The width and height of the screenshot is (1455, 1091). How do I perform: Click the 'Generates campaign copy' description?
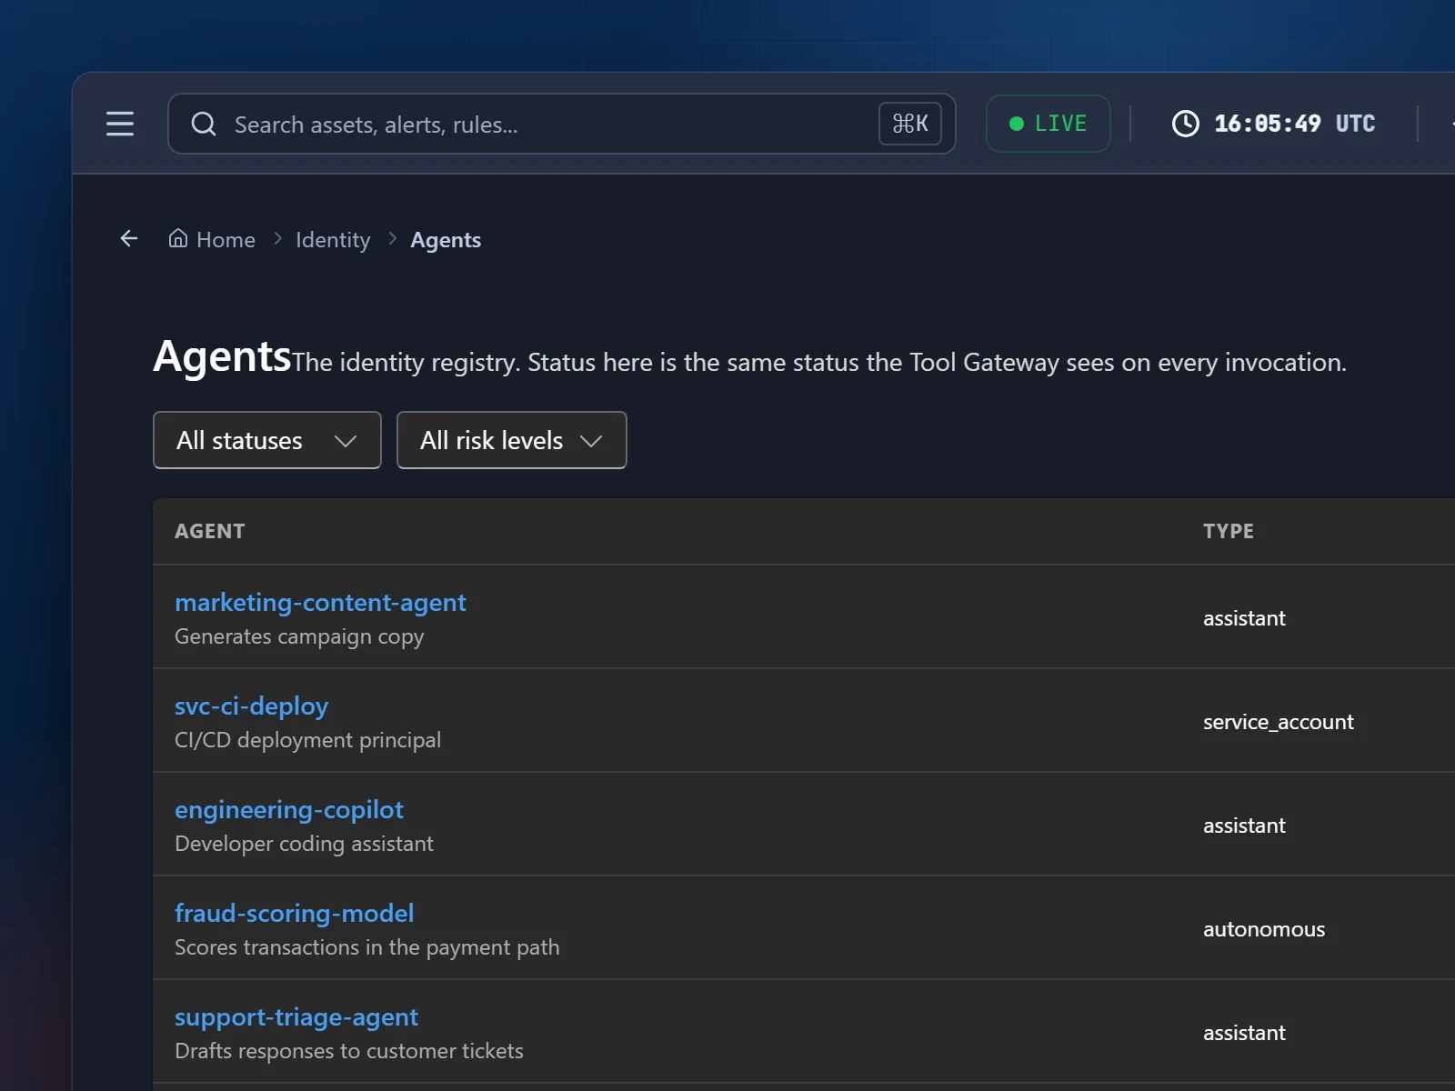pos(299,636)
